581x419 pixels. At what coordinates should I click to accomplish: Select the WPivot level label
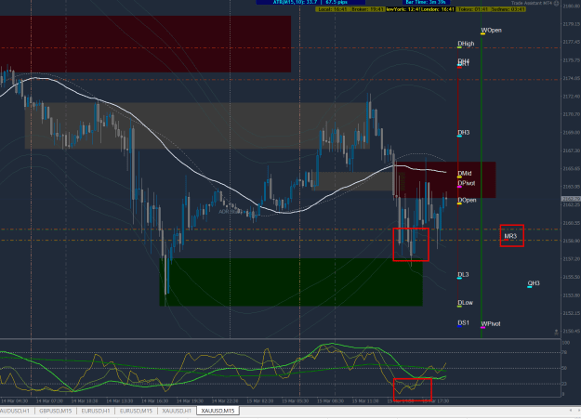491,324
